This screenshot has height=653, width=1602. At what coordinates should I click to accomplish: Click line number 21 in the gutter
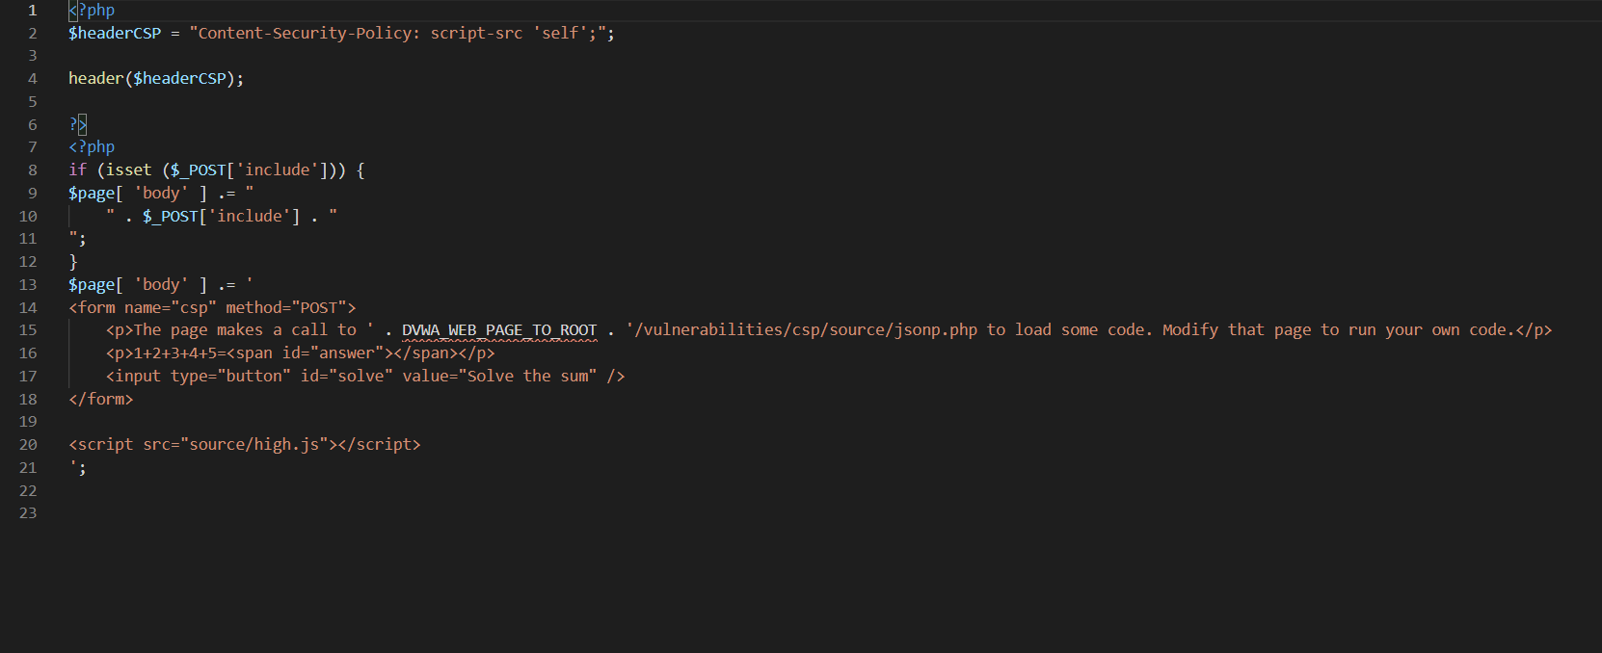28,468
